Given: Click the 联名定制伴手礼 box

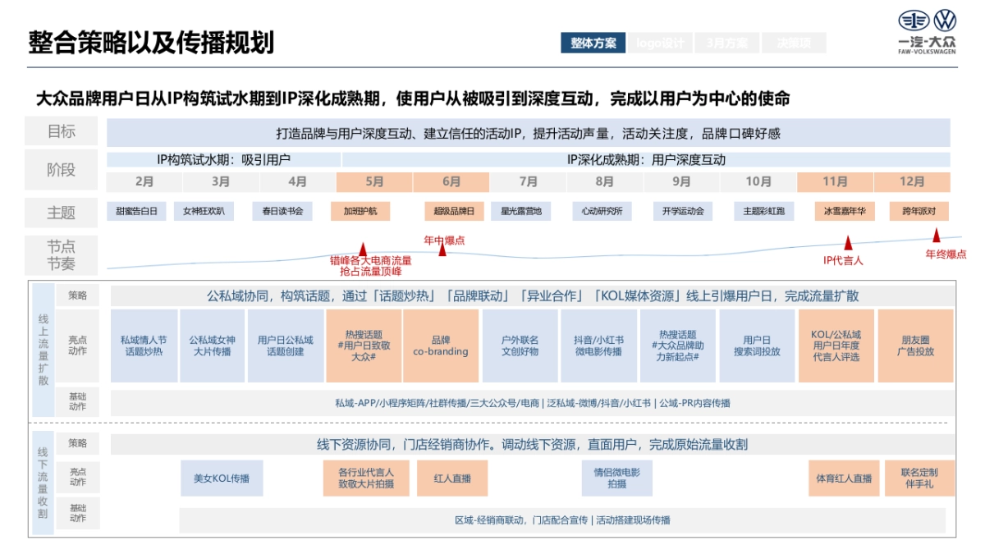Looking at the screenshot, I should pyautogui.click(x=919, y=478).
